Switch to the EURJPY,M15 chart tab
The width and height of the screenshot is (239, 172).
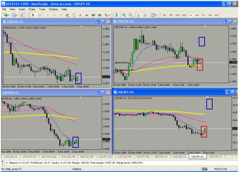point(106,157)
